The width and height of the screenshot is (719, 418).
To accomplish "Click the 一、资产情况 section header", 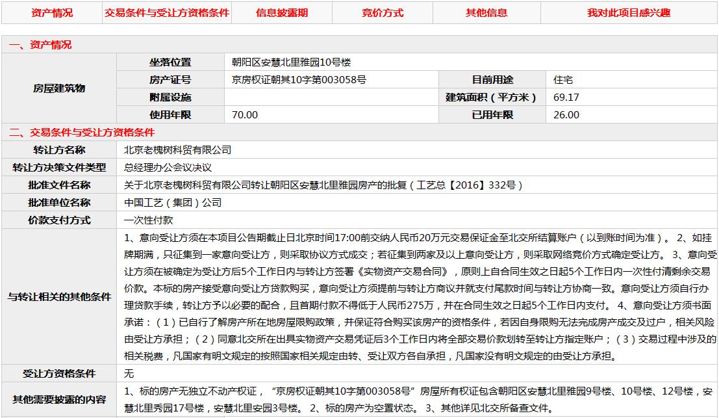I will (x=40, y=45).
